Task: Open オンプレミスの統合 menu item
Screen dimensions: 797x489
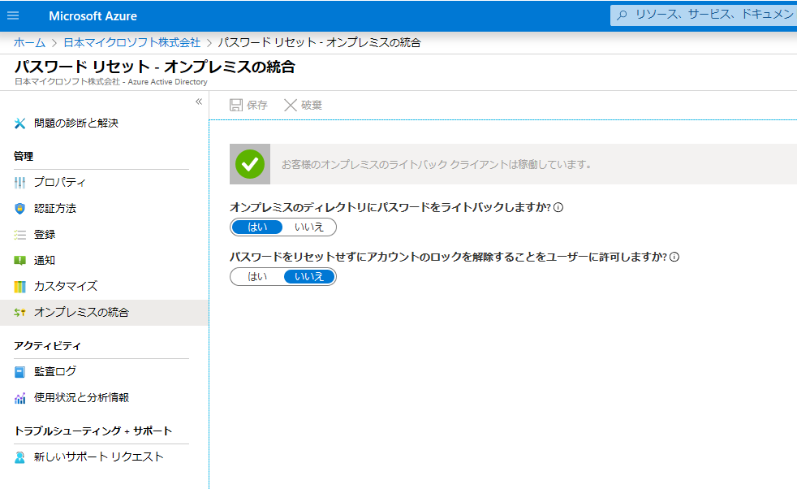Action: point(104,313)
